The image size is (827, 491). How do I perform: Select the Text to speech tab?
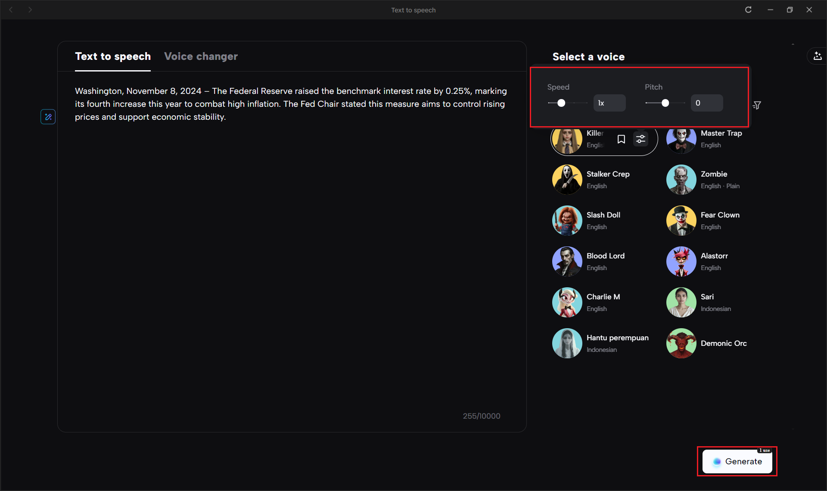[113, 56]
